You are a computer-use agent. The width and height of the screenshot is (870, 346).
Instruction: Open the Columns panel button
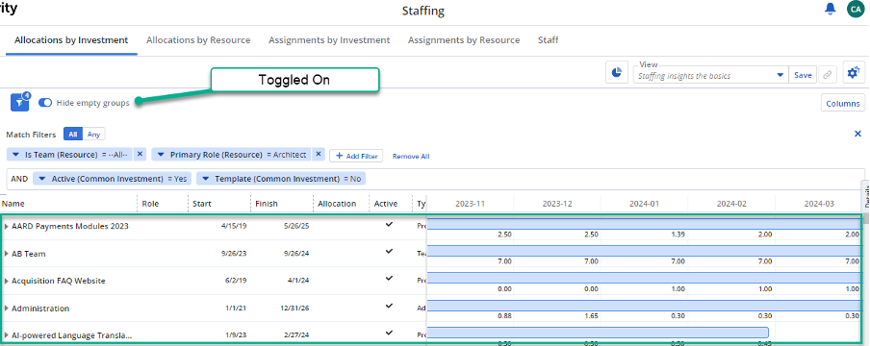click(842, 103)
